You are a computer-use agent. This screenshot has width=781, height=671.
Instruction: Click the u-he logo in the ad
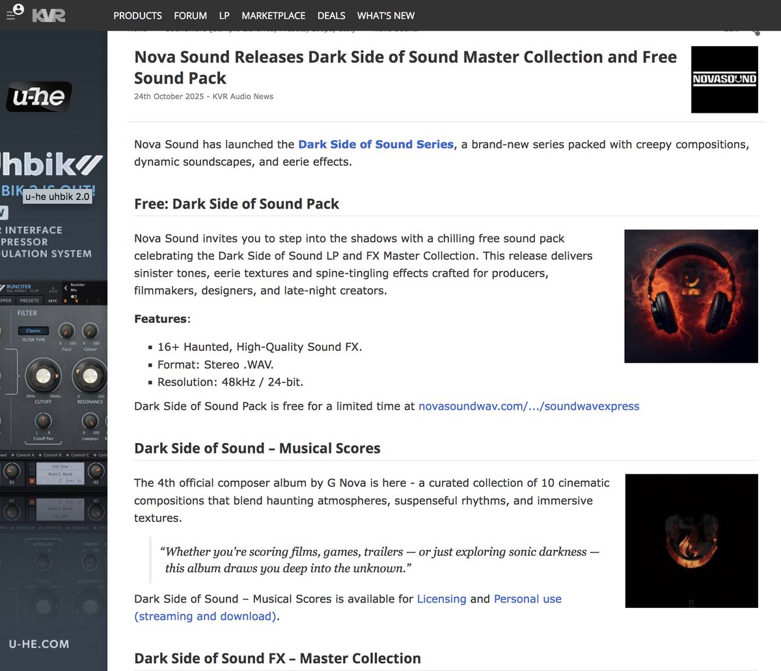click(x=38, y=97)
